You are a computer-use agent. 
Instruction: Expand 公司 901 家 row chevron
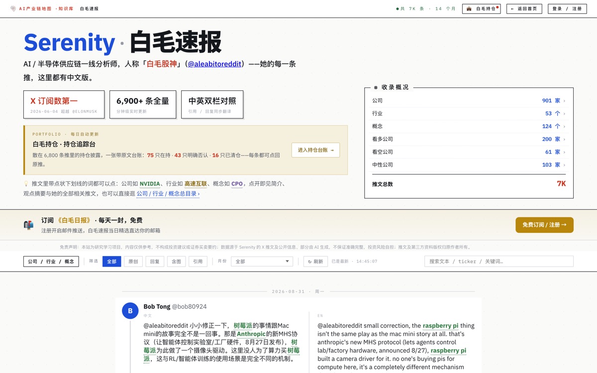click(x=564, y=101)
